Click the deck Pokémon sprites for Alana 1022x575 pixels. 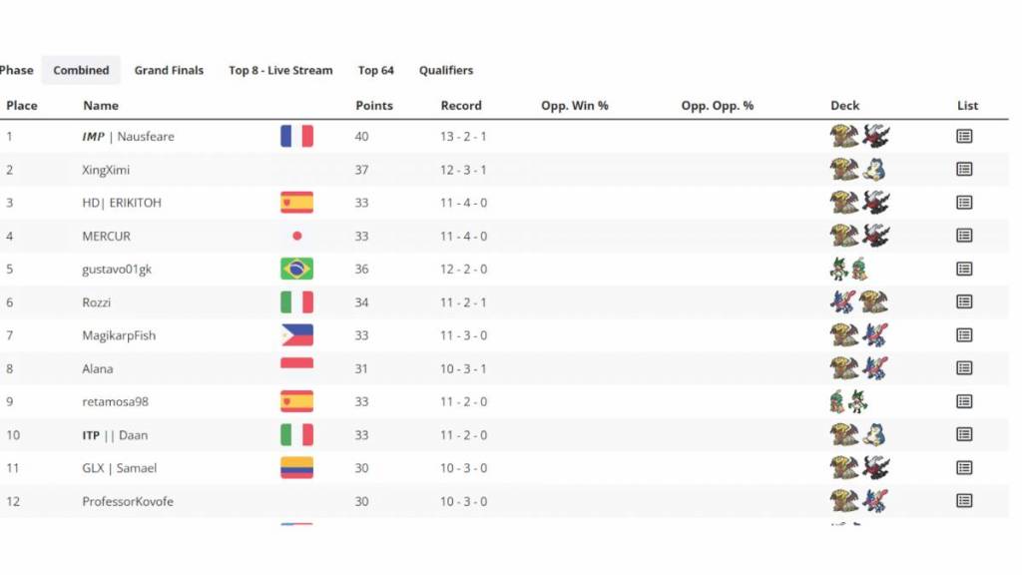(x=859, y=368)
